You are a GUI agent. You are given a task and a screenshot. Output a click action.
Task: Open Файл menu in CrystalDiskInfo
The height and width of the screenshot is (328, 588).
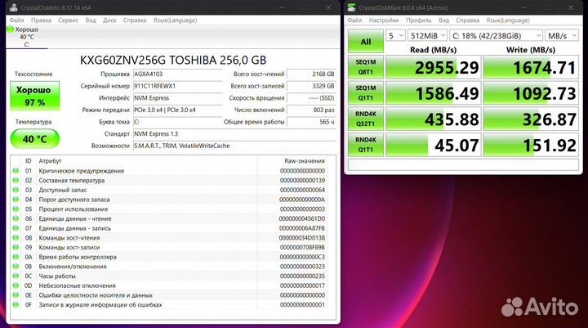click(x=16, y=20)
